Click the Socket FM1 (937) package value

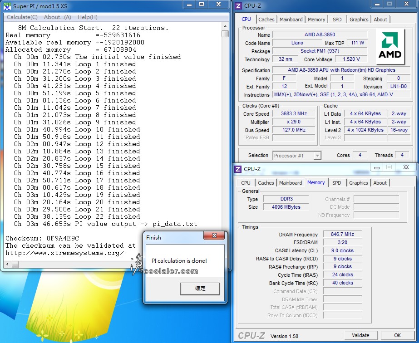tap(320, 51)
